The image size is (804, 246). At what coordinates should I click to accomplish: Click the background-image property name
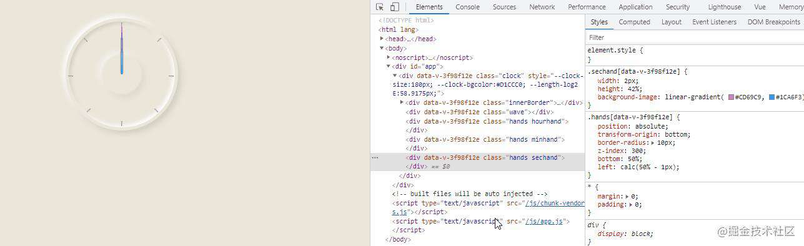[628, 97]
